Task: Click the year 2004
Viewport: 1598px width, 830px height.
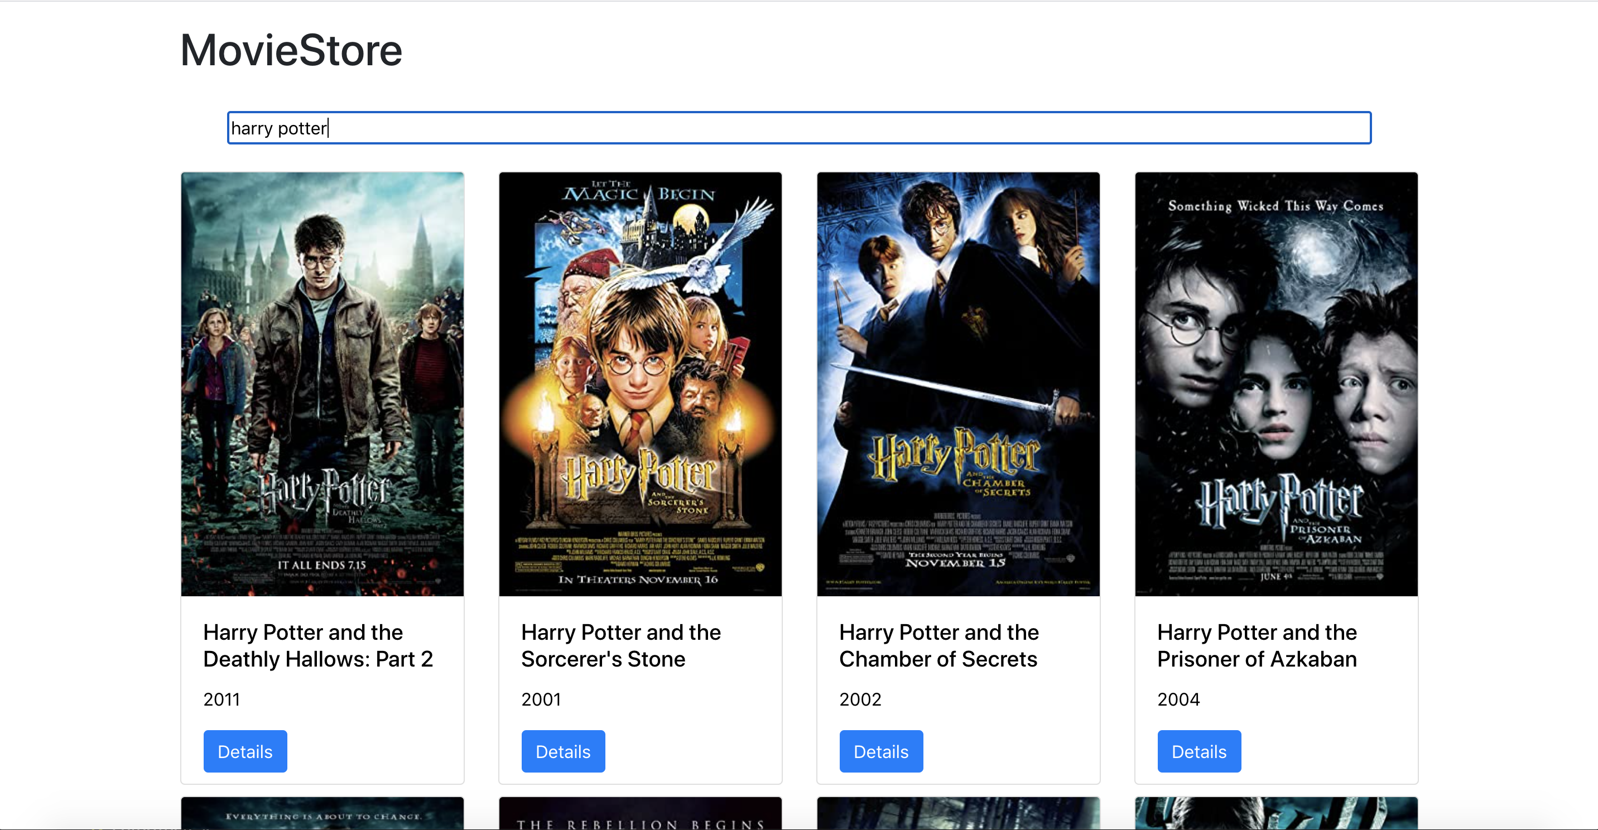Action: coord(1178,699)
